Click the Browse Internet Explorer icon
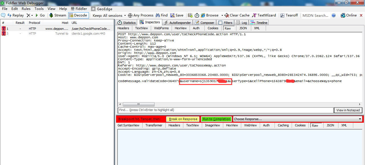 tap(203, 15)
